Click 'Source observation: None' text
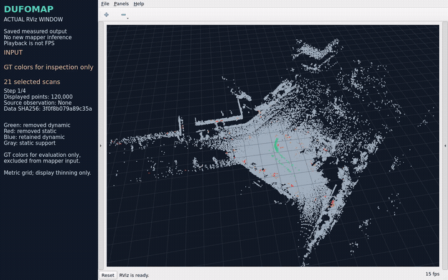 pyautogui.click(x=38, y=103)
